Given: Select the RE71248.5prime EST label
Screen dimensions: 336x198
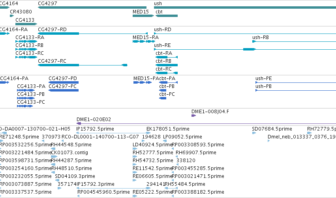Looking at the screenshot, I should pyautogui.click(x=19, y=137).
